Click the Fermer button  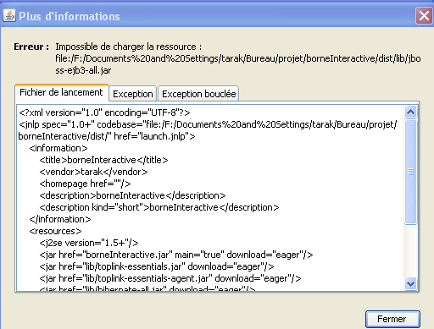(x=392, y=319)
